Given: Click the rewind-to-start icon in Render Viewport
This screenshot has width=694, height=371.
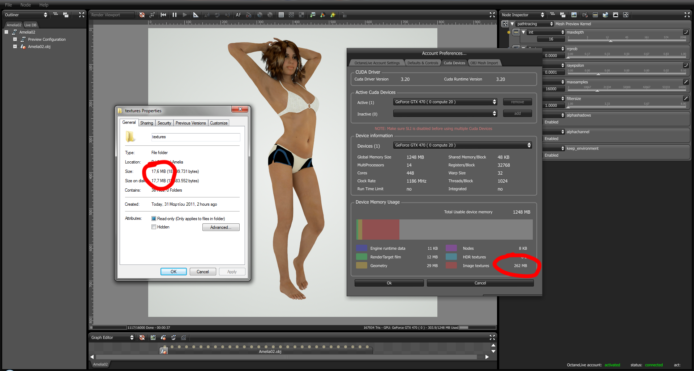Looking at the screenshot, I should [x=163, y=15].
